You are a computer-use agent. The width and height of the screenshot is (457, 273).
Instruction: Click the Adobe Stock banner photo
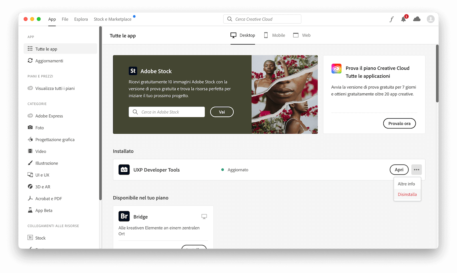click(x=284, y=95)
